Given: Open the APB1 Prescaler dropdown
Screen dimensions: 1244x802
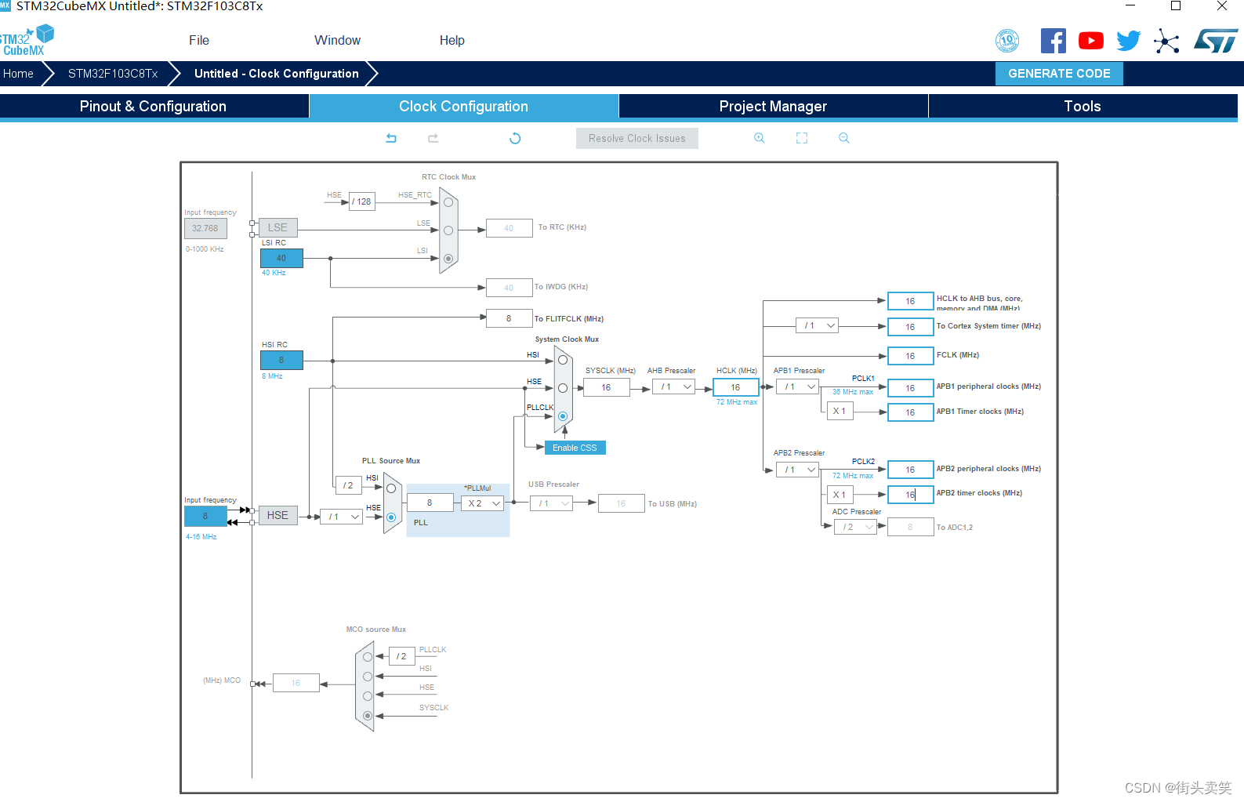Looking at the screenshot, I should (x=797, y=387).
